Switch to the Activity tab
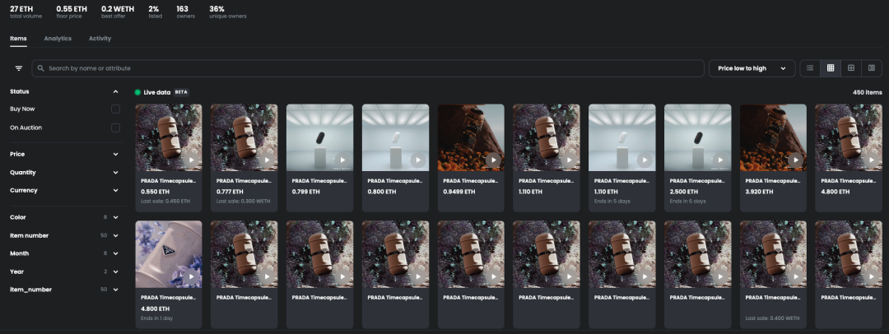The image size is (889, 334). point(100,39)
